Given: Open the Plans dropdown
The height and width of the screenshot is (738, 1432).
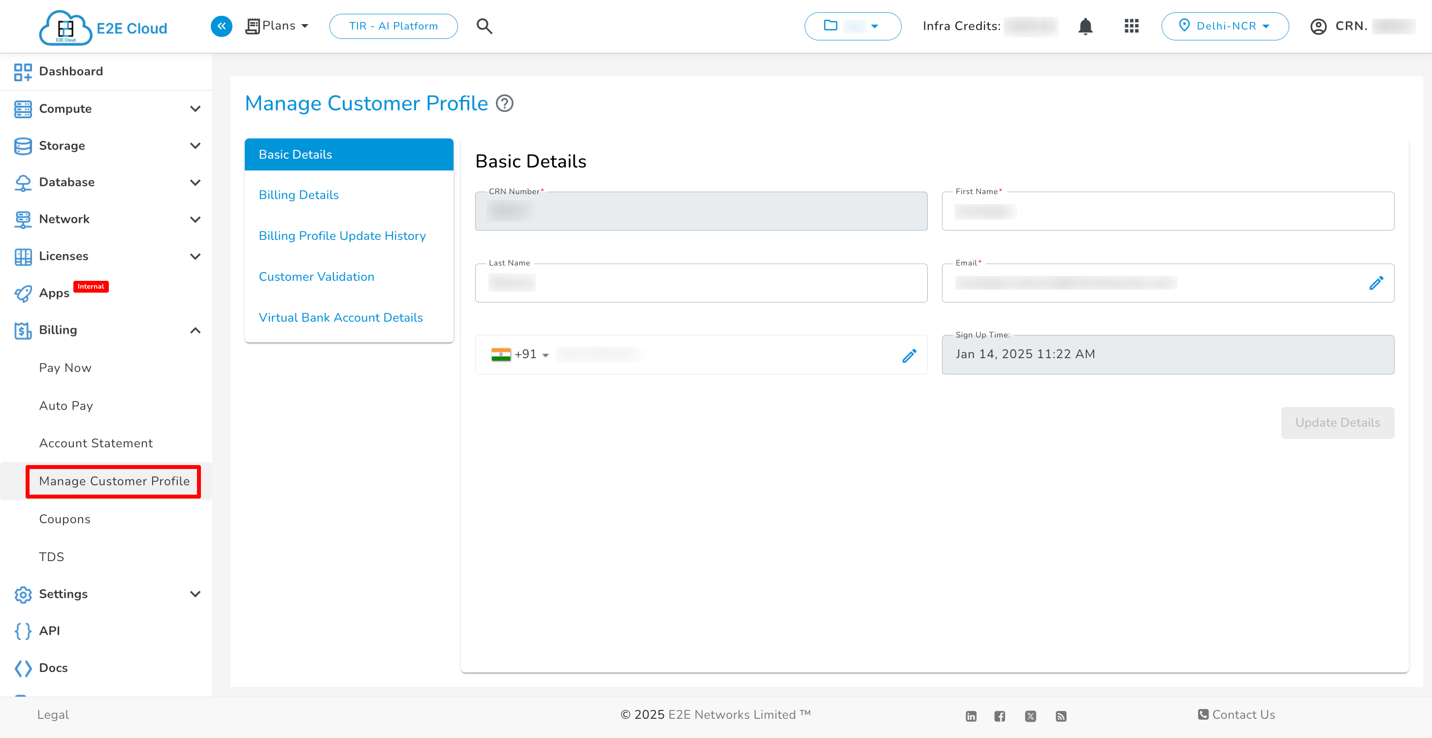Looking at the screenshot, I should pos(277,26).
